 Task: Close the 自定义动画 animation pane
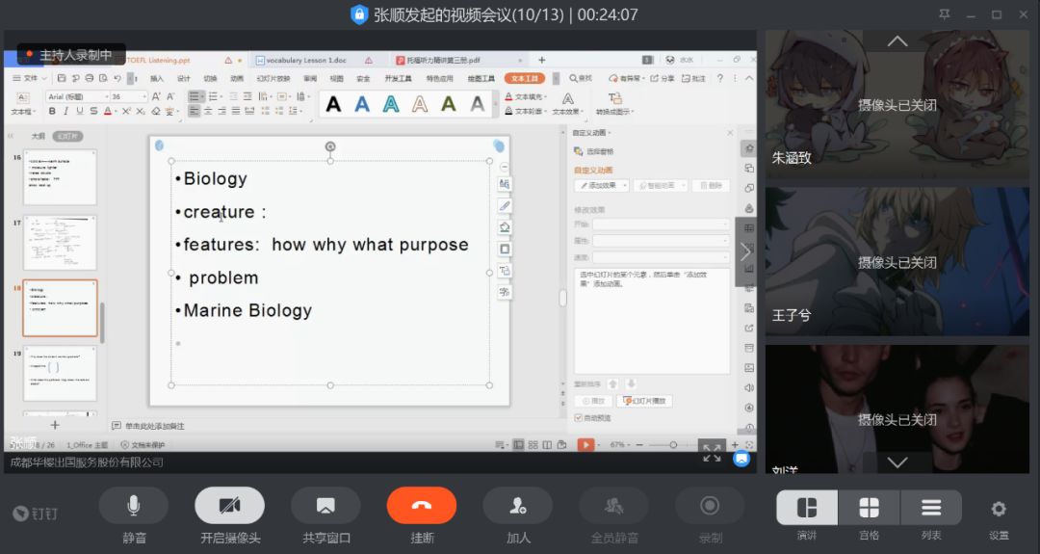pos(730,133)
